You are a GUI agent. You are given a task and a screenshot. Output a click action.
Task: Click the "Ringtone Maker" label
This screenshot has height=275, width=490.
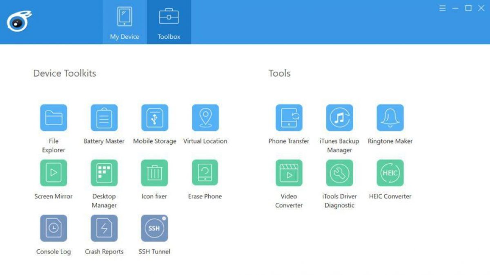tap(390, 141)
